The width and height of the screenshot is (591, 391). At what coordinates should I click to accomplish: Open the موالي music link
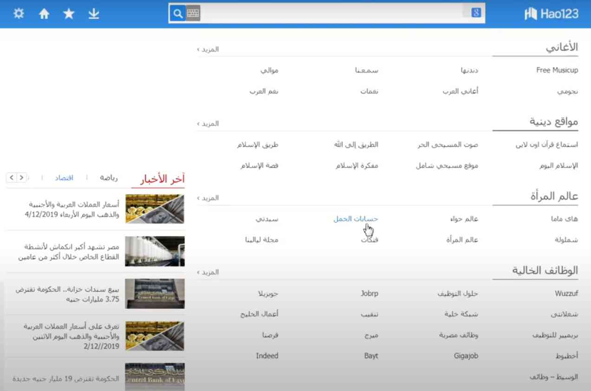269,70
